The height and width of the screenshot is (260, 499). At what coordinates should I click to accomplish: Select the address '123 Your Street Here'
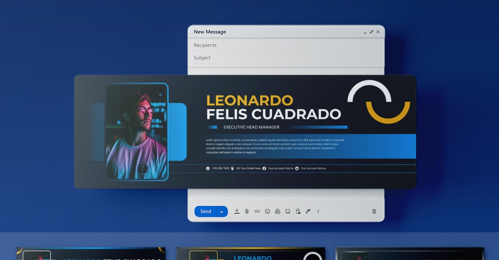click(249, 168)
